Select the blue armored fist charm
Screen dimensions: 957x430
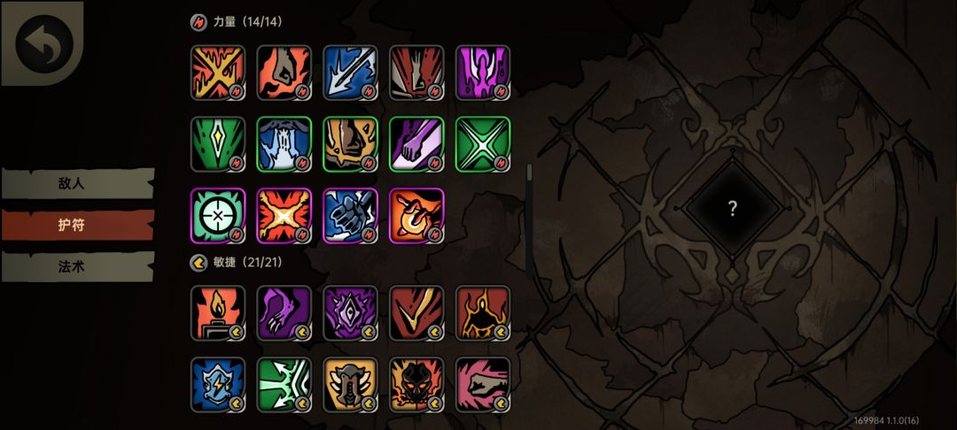click(x=350, y=216)
